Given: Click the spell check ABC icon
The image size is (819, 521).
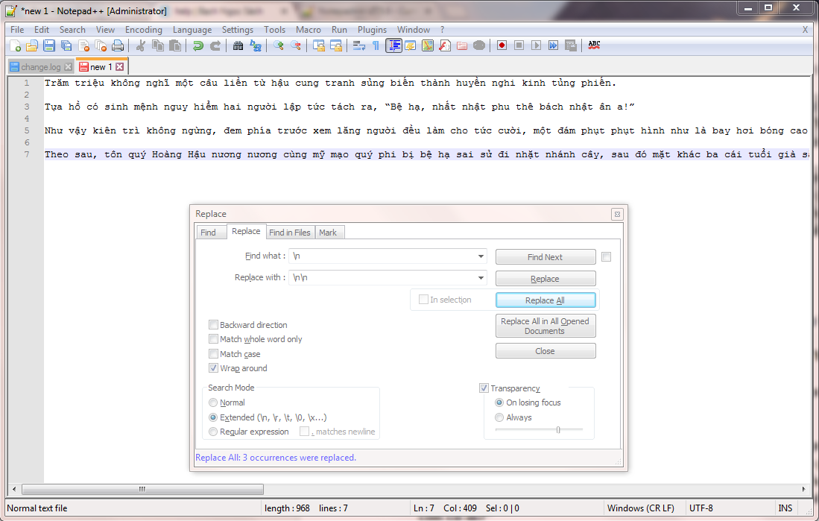Looking at the screenshot, I should pyautogui.click(x=594, y=45).
